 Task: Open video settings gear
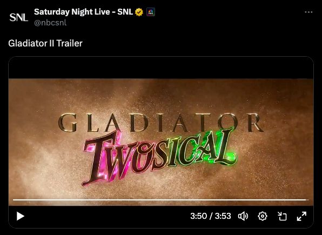point(263,216)
